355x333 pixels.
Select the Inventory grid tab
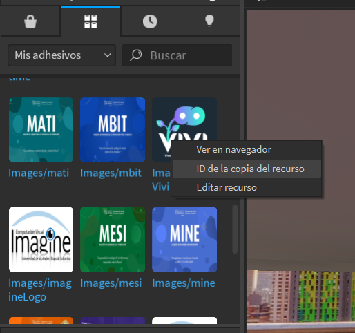tap(90, 21)
